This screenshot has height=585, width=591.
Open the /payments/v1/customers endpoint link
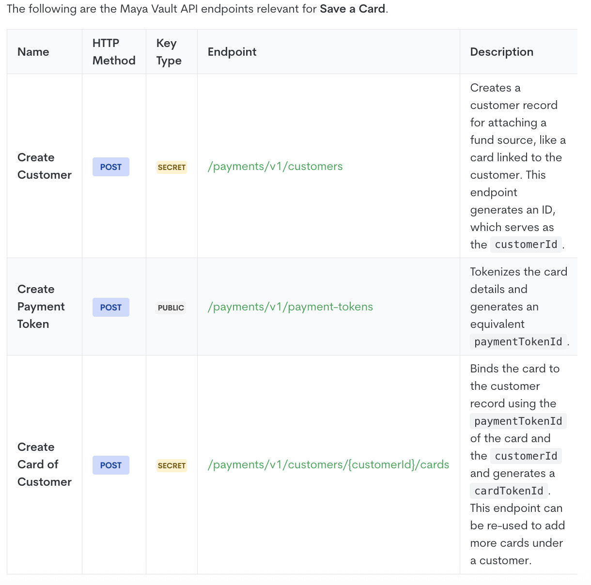point(275,167)
